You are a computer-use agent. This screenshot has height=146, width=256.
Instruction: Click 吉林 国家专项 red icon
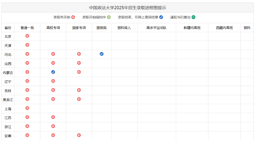(x=79, y=90)
